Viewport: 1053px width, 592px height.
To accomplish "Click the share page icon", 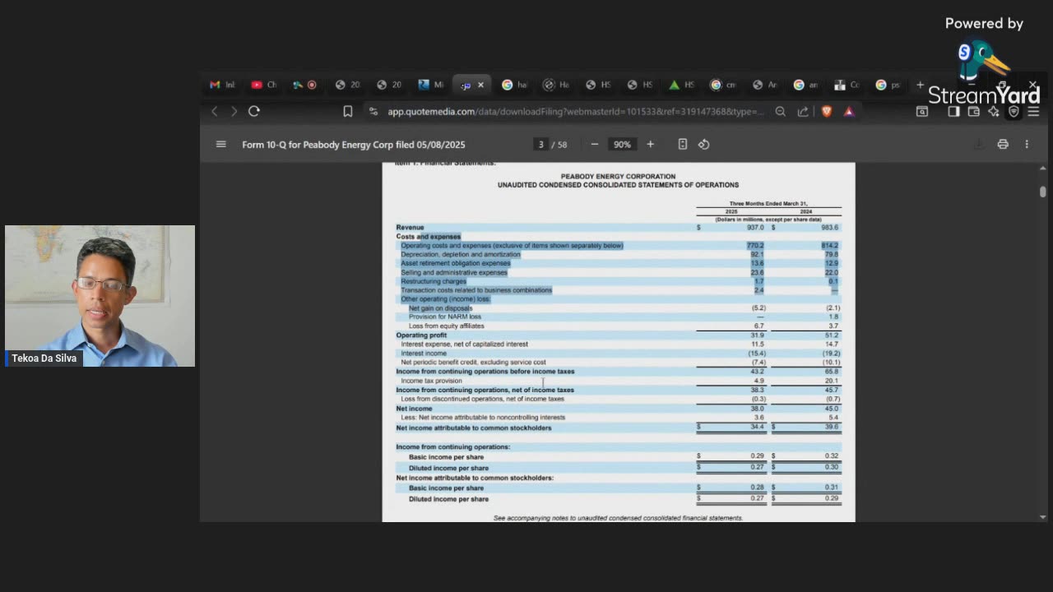I will (803, 111).
